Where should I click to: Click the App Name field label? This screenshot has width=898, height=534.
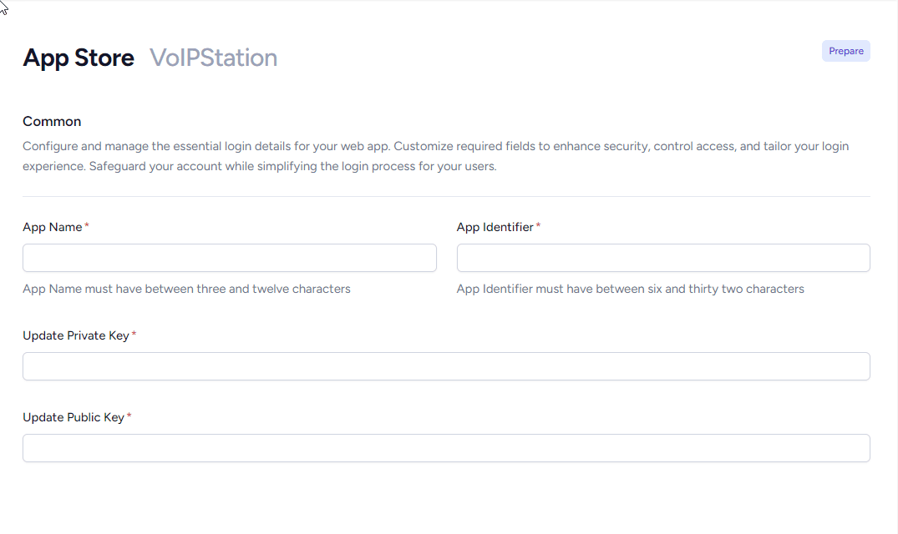pyautogui.click(x=52, y=227)
